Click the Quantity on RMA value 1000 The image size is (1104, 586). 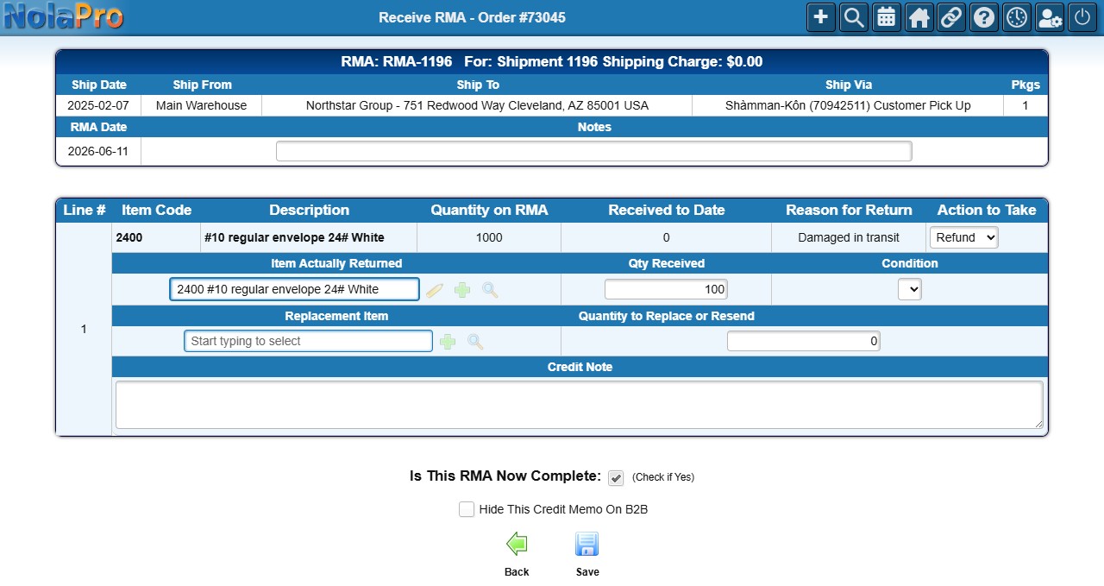(x=489, y=237)
